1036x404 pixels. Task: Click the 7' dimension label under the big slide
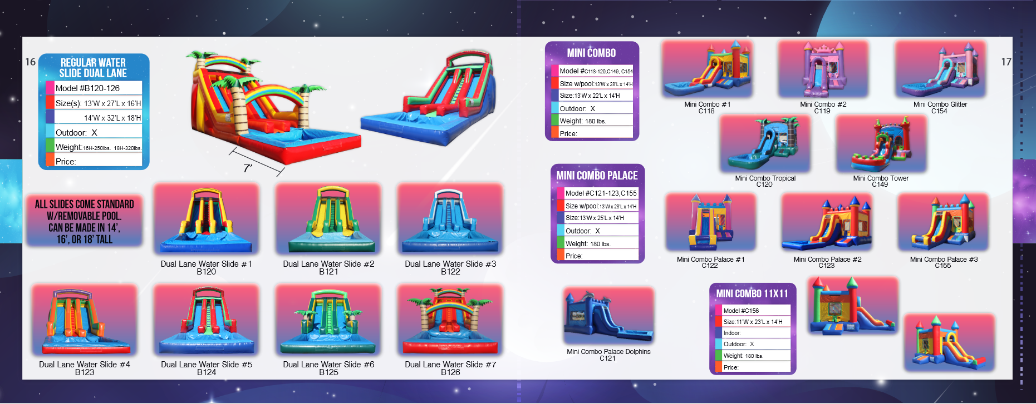(x=248, y=168)
